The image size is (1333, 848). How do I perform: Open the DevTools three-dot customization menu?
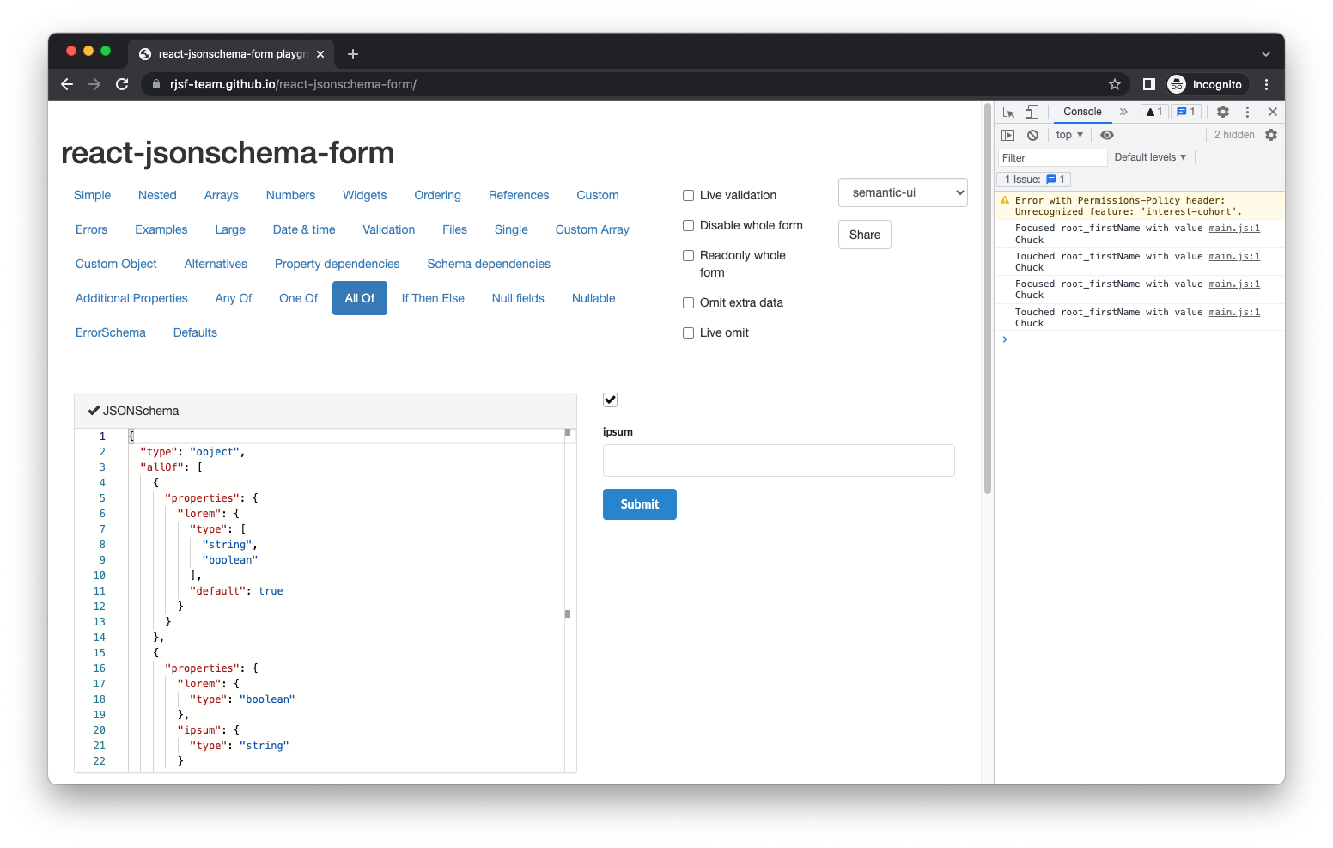(x=1247, y=112)
